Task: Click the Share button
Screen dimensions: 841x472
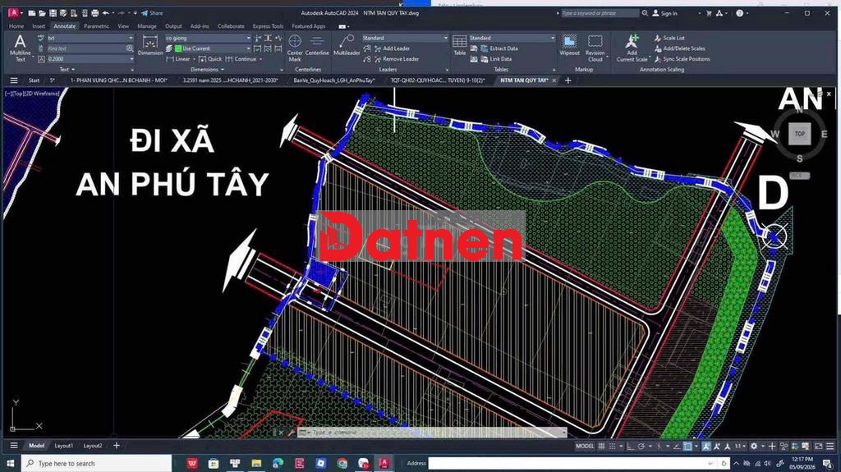Action: [152, 13]
